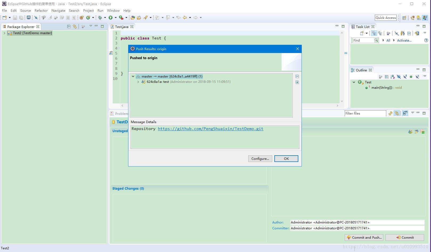Click Last Edit Location arrow icon
Viewport: 431px width, 252px height.
point(178,18)
